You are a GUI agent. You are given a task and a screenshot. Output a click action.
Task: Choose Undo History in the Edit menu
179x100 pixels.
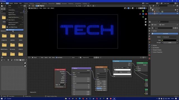click(15, 10)
